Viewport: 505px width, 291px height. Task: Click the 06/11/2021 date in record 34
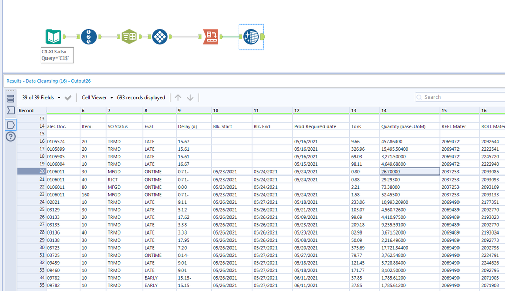(x=321, y=278)
